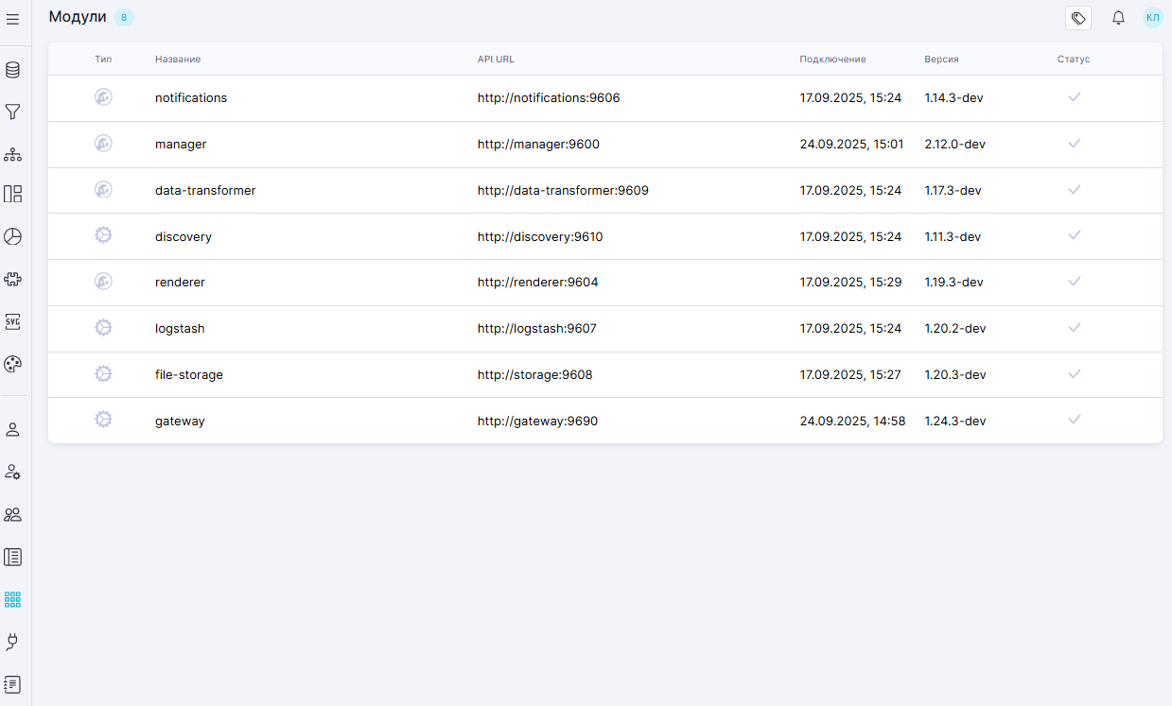Viewport: 1172px width, 706px height.
Task: Open the modules grid sidebar item
Action: (13, 599)
